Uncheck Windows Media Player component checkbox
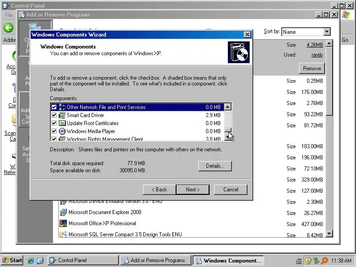This screenshot has width=356, height=267. point(54,131)
